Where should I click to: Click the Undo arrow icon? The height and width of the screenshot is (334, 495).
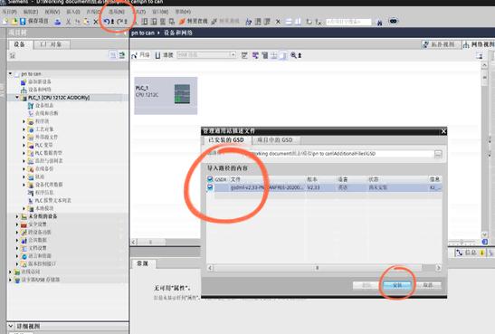107,22
